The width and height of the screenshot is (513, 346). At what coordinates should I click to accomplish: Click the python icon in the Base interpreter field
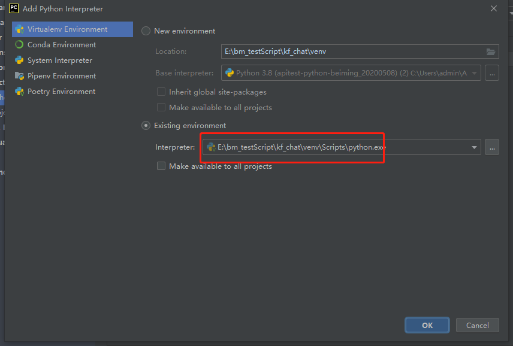click(230, 72)
